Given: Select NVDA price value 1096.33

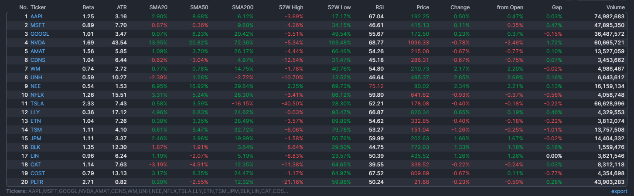Looking at the screenshot, I should (x=419, y=42).
